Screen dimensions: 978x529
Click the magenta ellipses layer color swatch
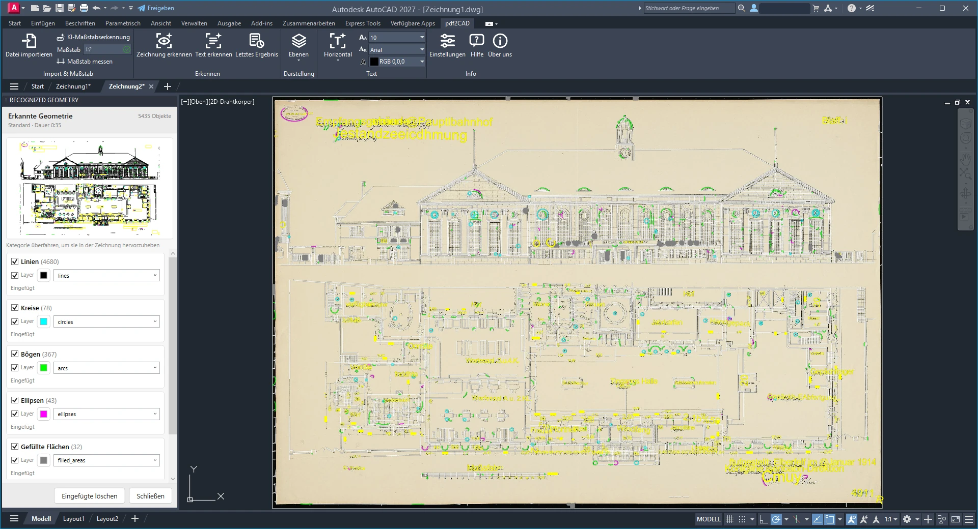pyautogui.click(x=44, y=414)
